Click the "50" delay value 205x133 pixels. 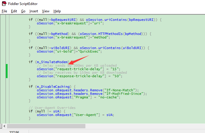(116, 76)
